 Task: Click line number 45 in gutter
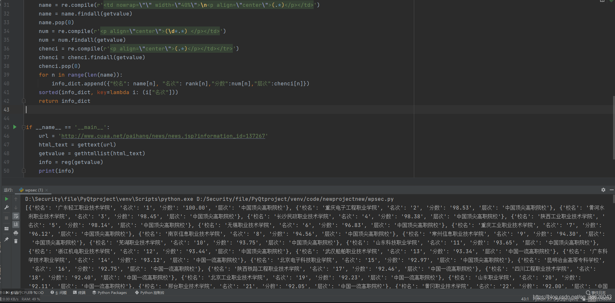[6, 127]
